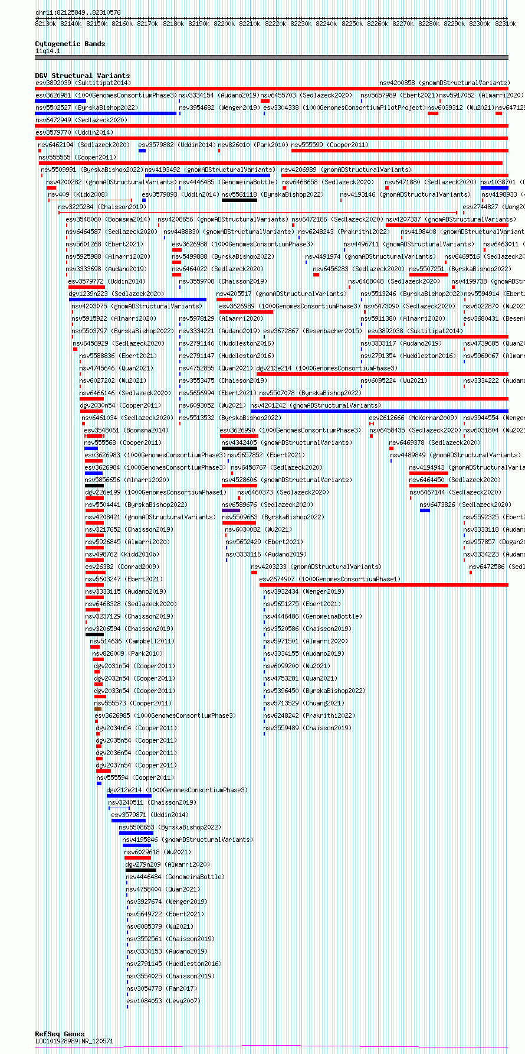Open variant esv3626981 (1000GenomesConsortiumPhase3)
Viewport: 525px width, 1054px height.
click(x=106, y=96)
